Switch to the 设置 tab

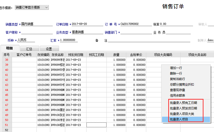pyautogui.click(x=49, y=49)
